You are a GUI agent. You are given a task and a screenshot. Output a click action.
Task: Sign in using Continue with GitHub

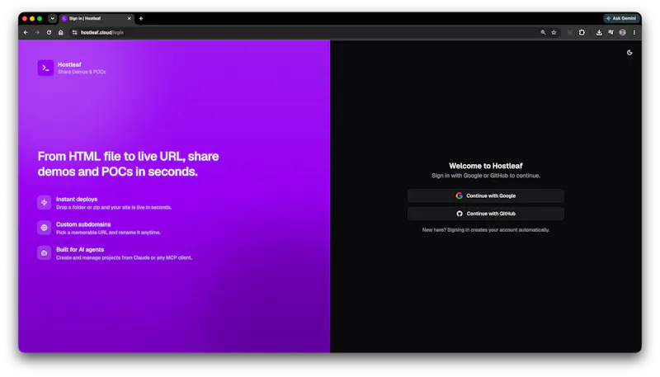[485, 214]
